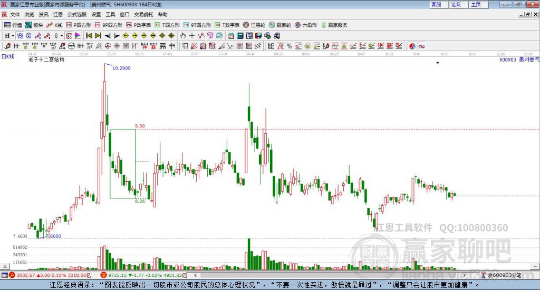This screenshot has height=290, width=540.
Task: Click the 9.30 price level label
Action: tap(140, 126)
